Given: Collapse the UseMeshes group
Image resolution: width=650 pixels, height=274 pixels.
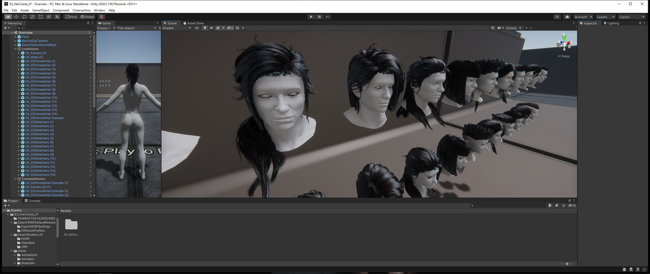Looking at the screenshot, I should (x=16, y=49).
